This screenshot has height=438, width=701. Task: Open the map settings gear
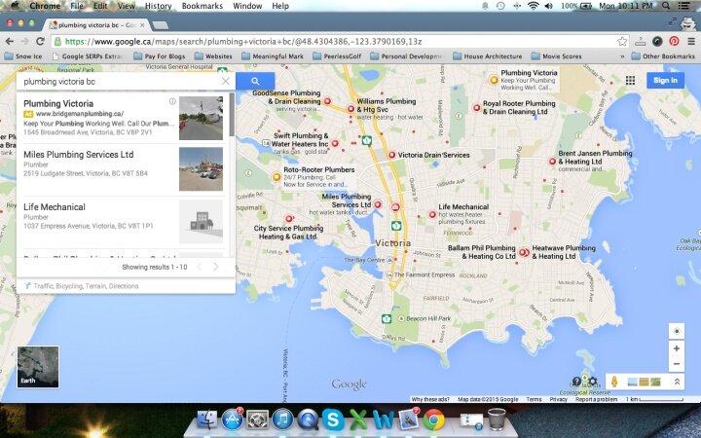(592, 382)
